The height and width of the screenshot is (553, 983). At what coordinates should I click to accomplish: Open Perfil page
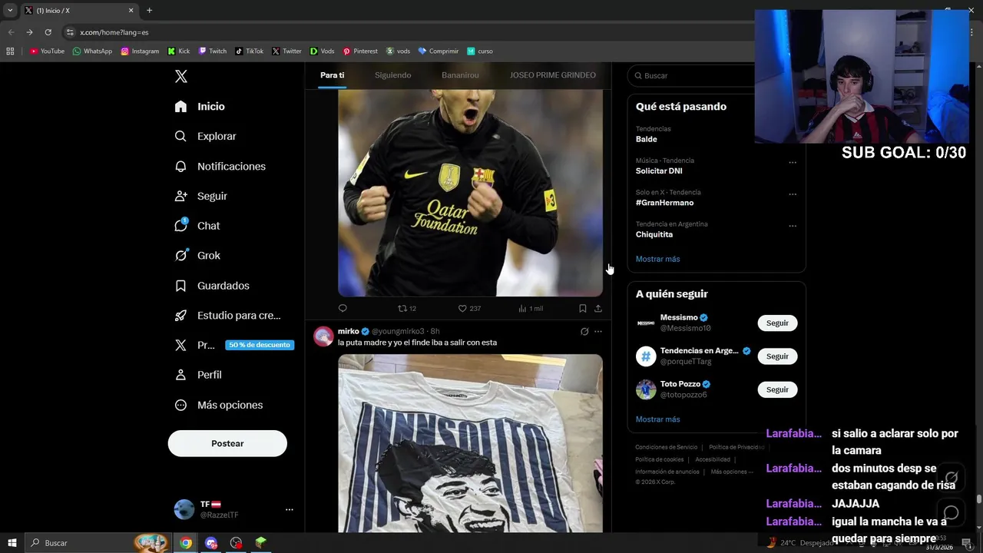click(199, 375)
